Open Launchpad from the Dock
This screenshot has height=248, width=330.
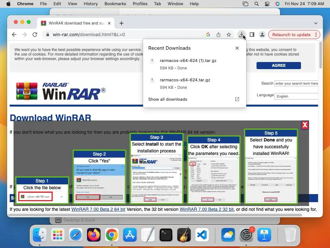58,235
